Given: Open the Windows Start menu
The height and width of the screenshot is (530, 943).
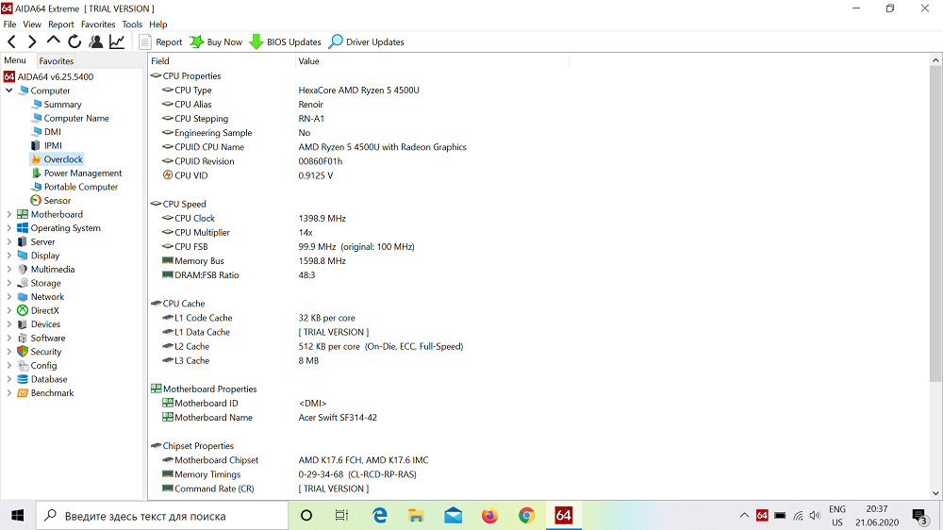Looking at the screenshot, I should tap(17, 516).
